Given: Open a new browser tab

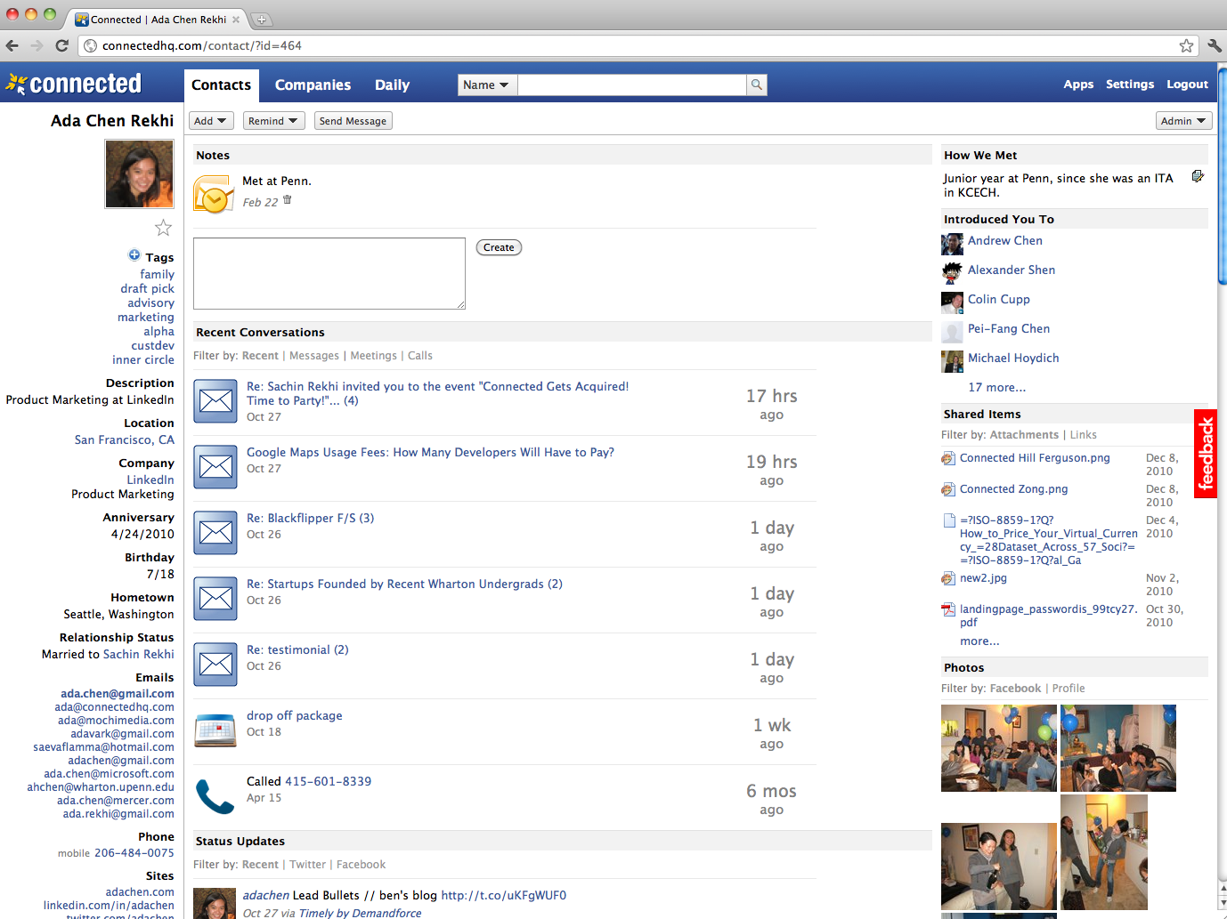Looking at the screenshot, I should click(262, 19).
